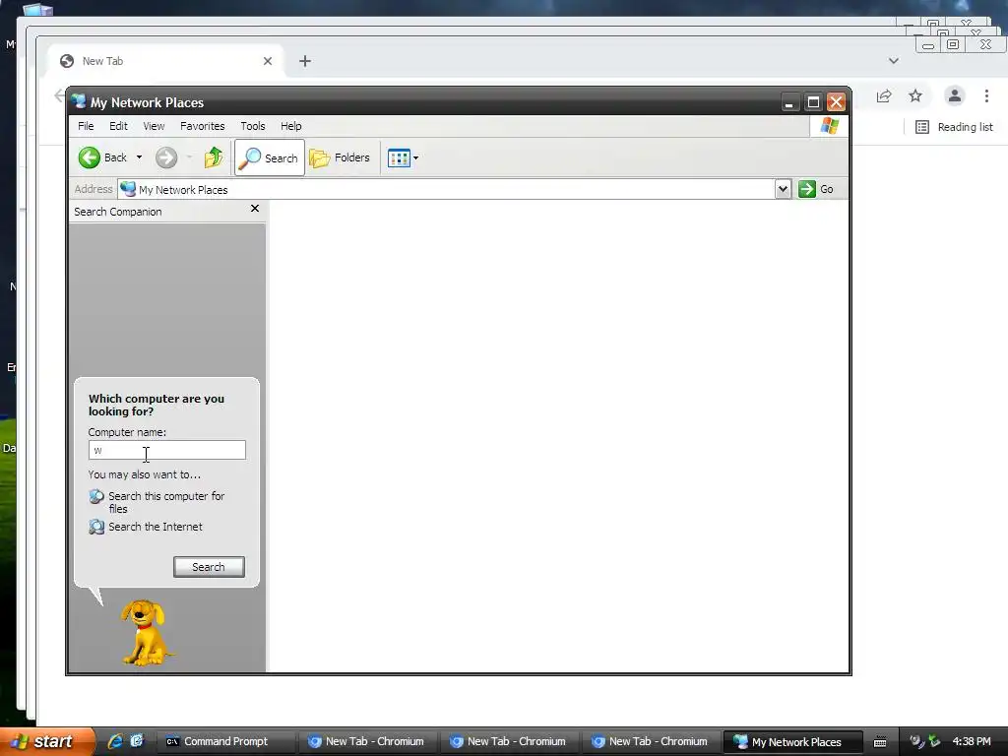Launch Internet Explorer from quick launch

point(115,741)
